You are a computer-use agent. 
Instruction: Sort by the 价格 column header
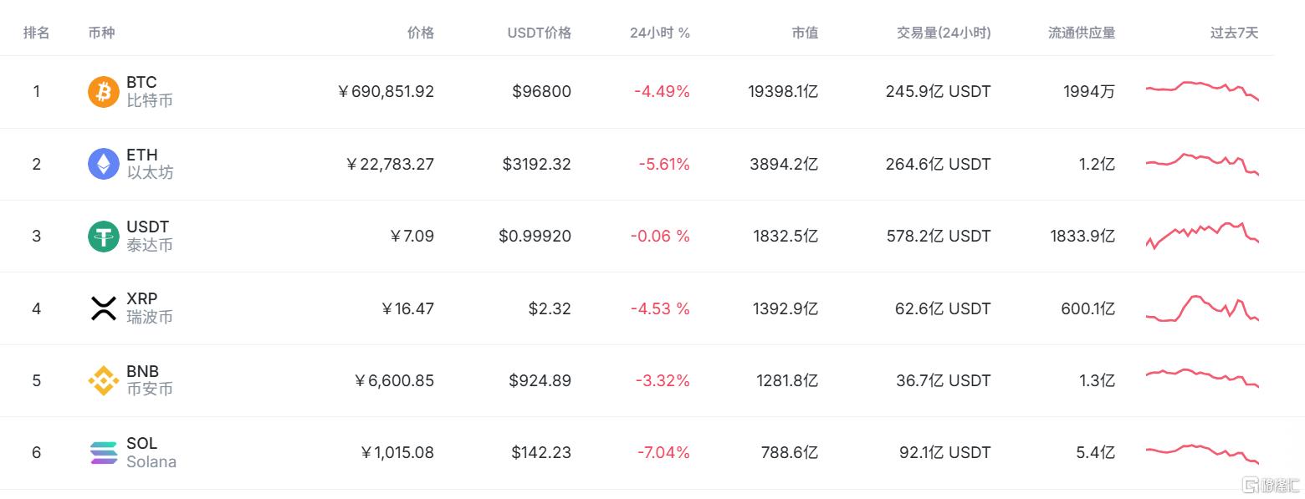[x=421, y=33]
